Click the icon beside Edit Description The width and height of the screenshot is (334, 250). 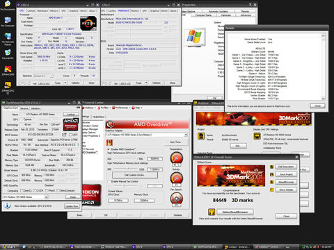click(272, 167)
